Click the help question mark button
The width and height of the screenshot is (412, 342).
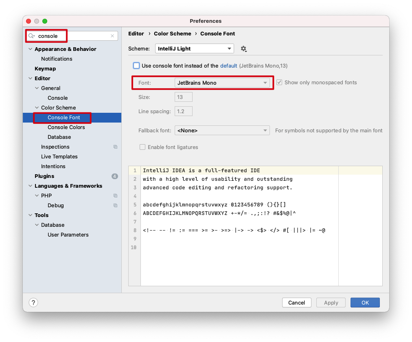(x=33, y=303)
